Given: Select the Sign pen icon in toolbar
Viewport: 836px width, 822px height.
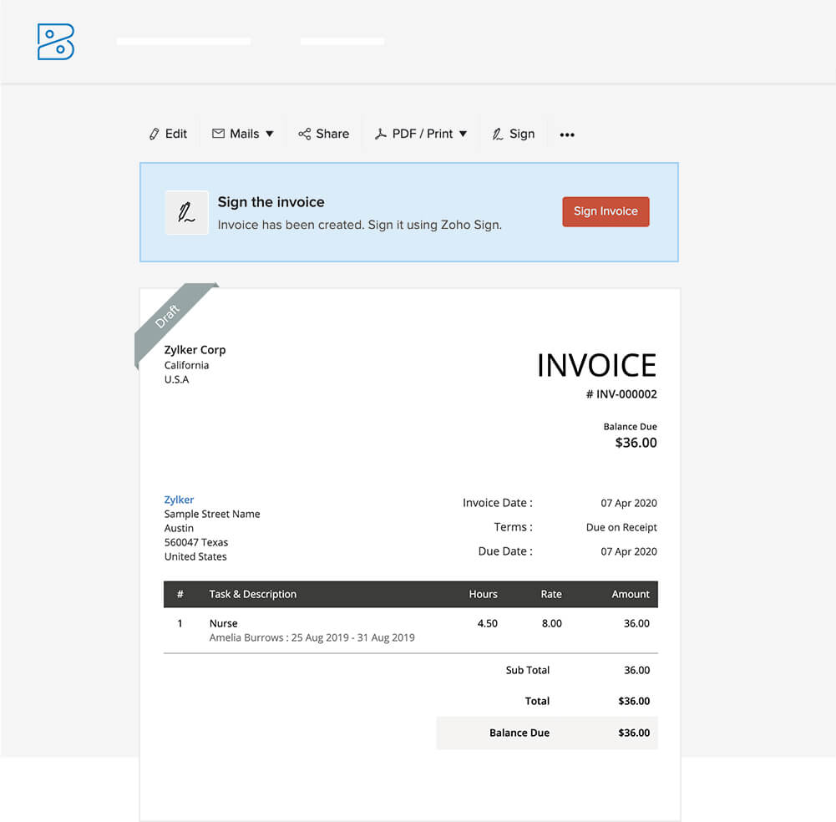Looking at the screenshot, I should click(x=498, y=134).
